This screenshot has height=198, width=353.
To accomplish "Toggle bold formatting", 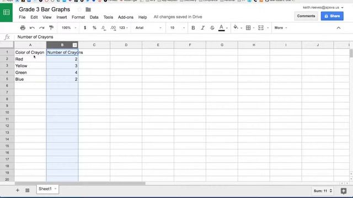I will 193,28.
